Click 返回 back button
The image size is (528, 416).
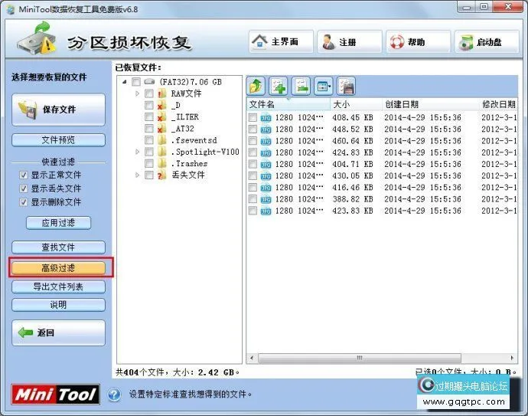(x=59, y=332)
